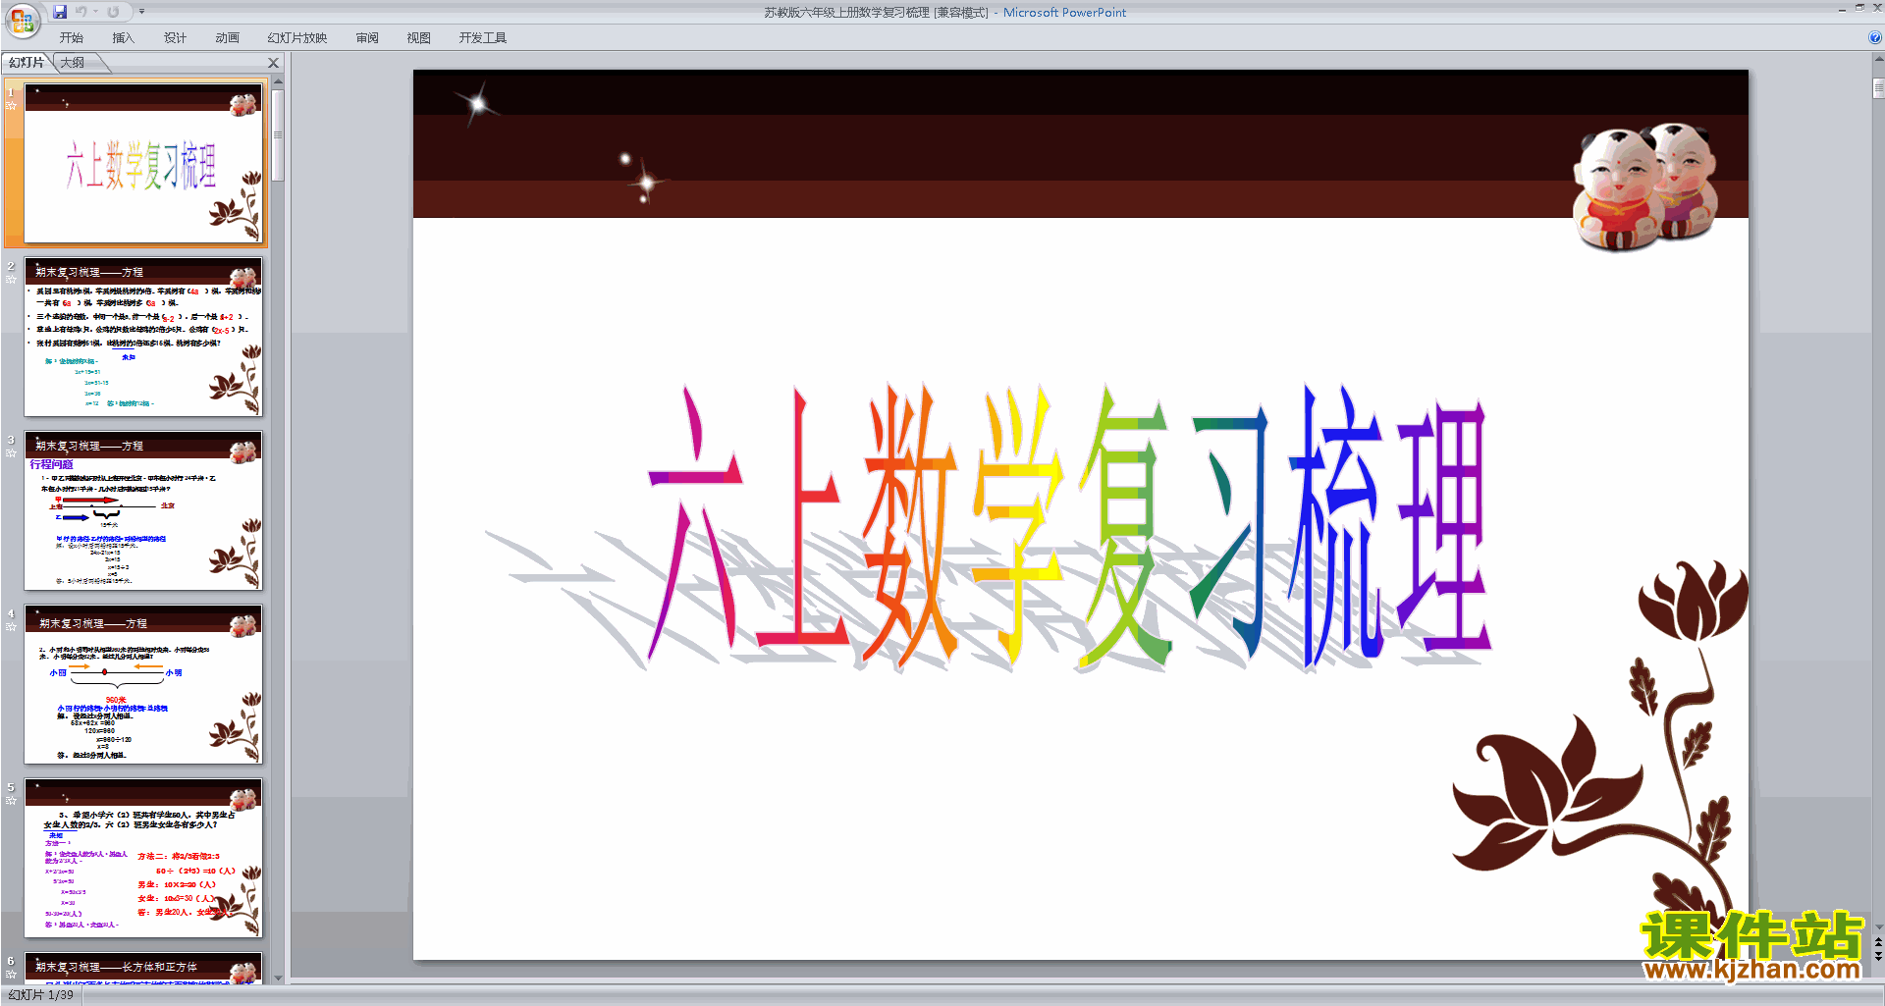Click main editor scroll up arrow
Image resolution: width=1885 pixels, height=1006 pixels.
click(1878, 60)
